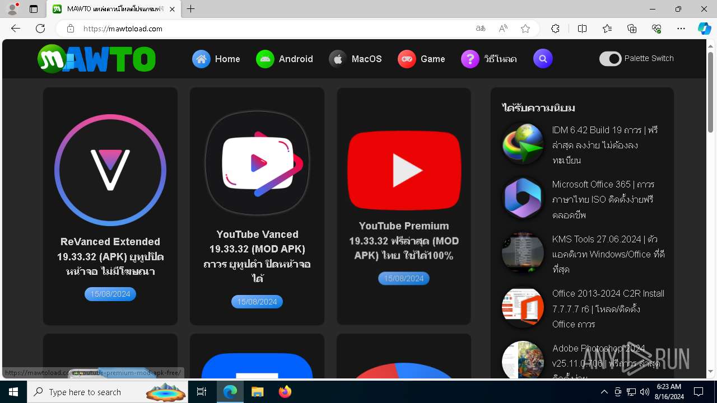Screen dimensions: 717x403
Task: Activate the Read aloud icon
Action: coord(503,29)
